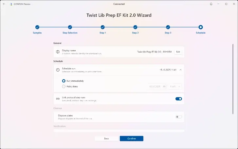The width and height of the screenshot is (238, 149).
Task: Maximize the G.STATION window
Action: coord(226,4)
